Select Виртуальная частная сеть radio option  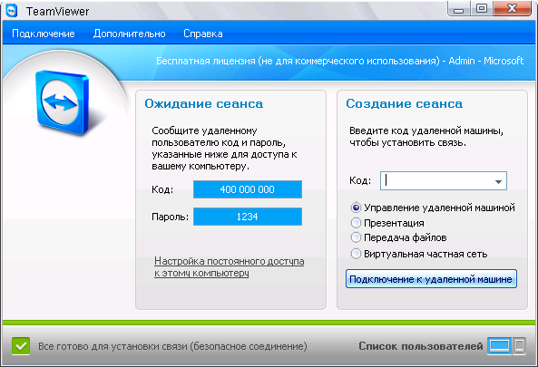click(x=356, y=254)
